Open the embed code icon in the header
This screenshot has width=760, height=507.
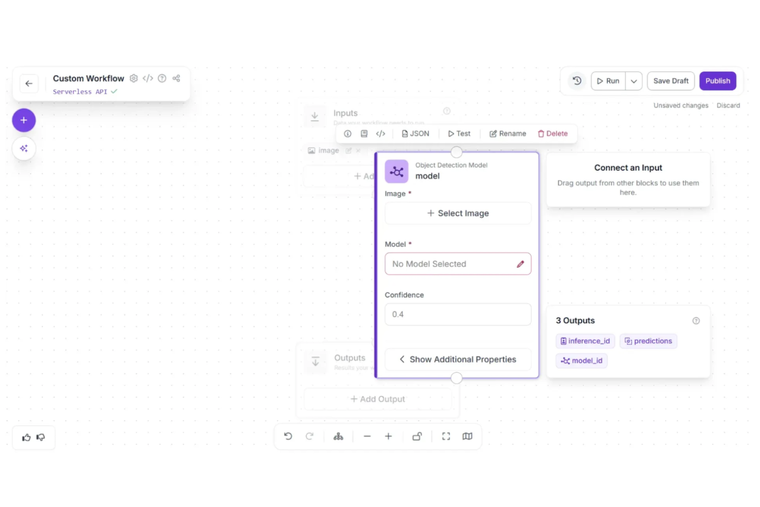click(x=148, y=78)
